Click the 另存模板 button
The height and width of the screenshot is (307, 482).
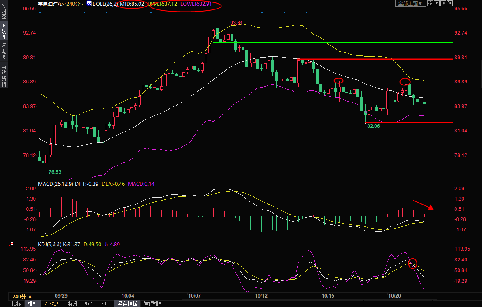(127, 304)
